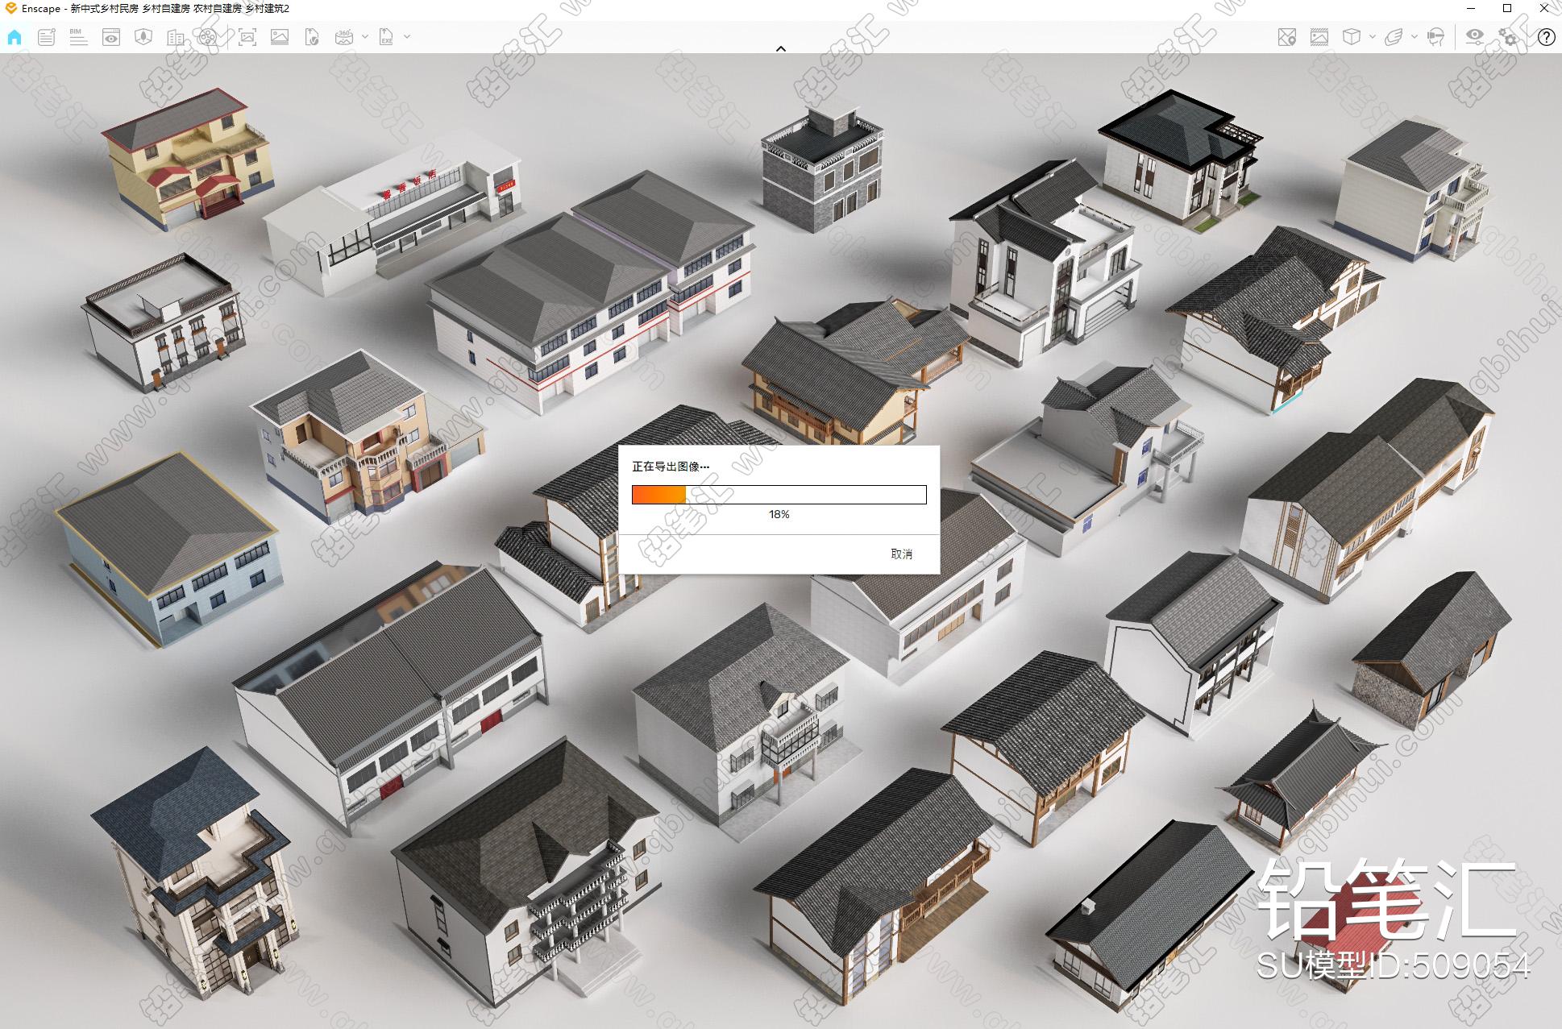Enable the VR headset mode
The width and height of the screenshot is (1562, 1029).
tap(1435, 37)
